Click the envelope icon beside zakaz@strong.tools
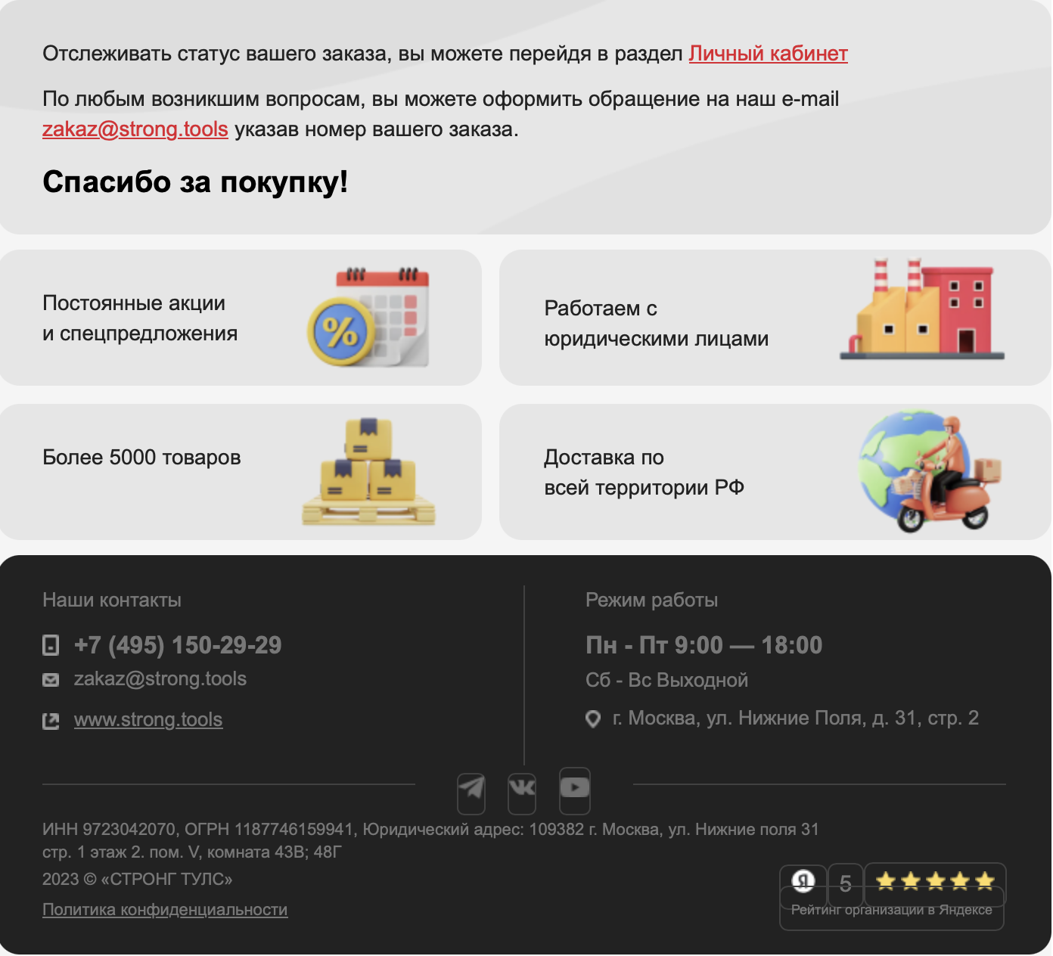The height and width of the screenshot is (956, 1053). [x=50, y=679]
